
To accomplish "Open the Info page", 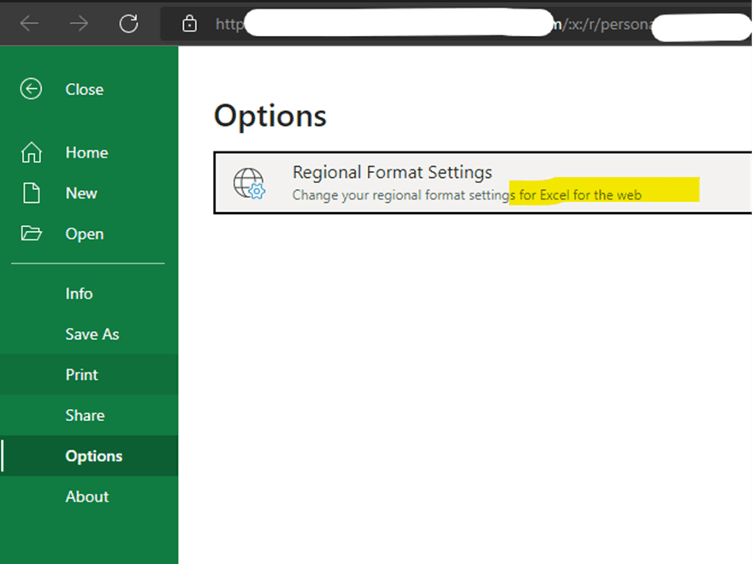I will [89, 294].
